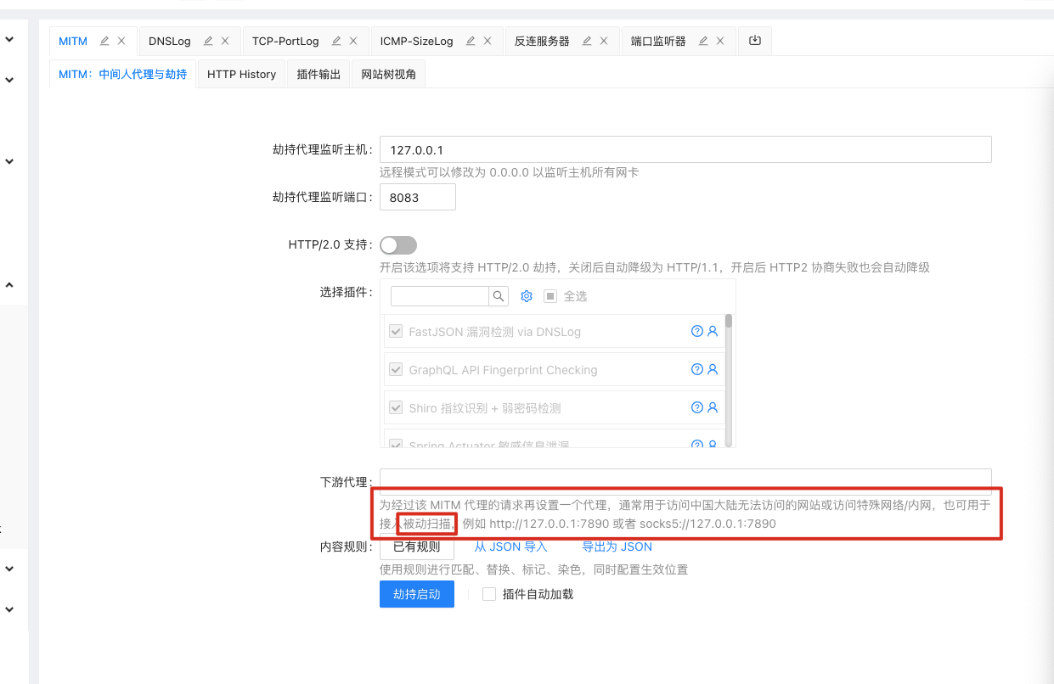Click the plugin search magnifier icon

(499, 296)
